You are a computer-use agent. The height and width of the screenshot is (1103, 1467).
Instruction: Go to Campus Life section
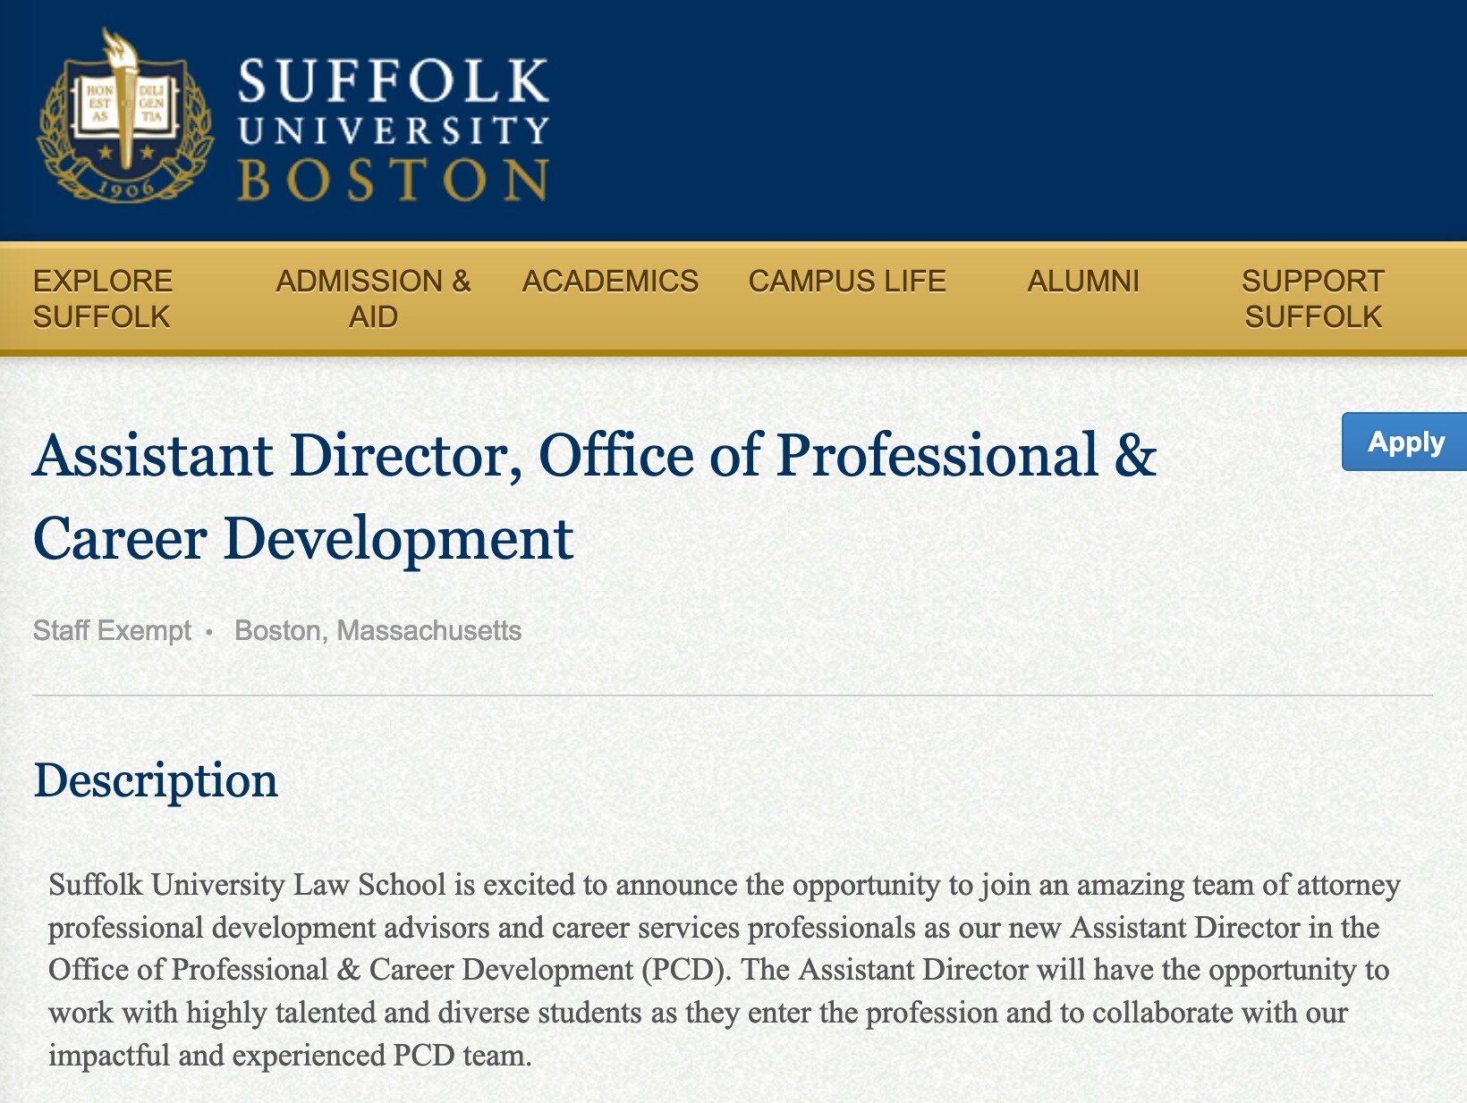(x=847, y=281)
